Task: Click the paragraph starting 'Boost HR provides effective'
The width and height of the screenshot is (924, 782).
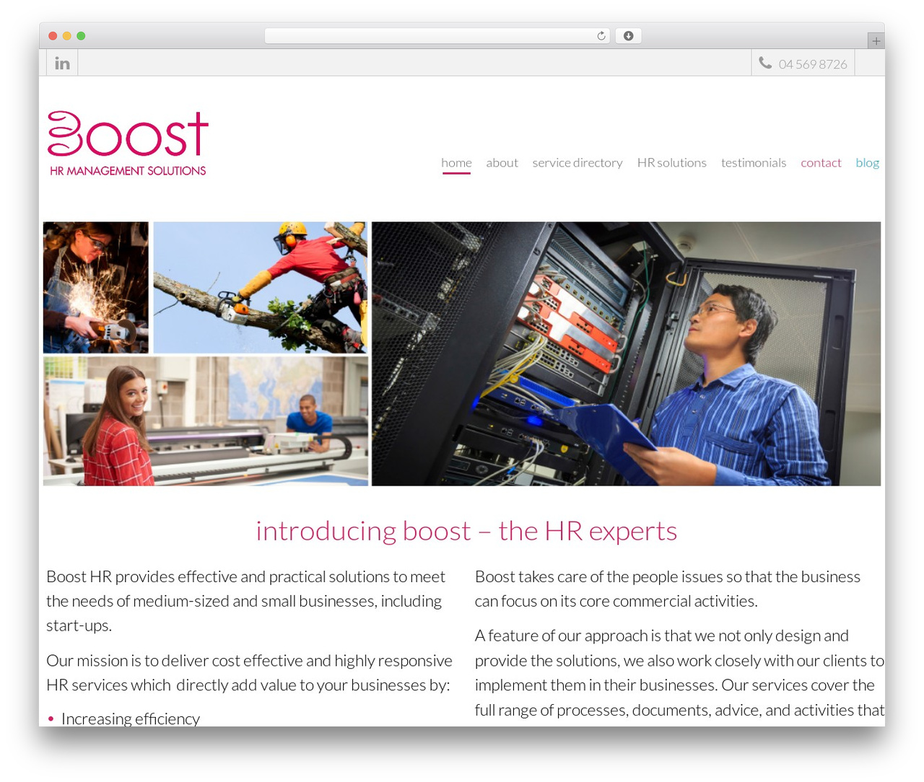Action: pos(245,601)
